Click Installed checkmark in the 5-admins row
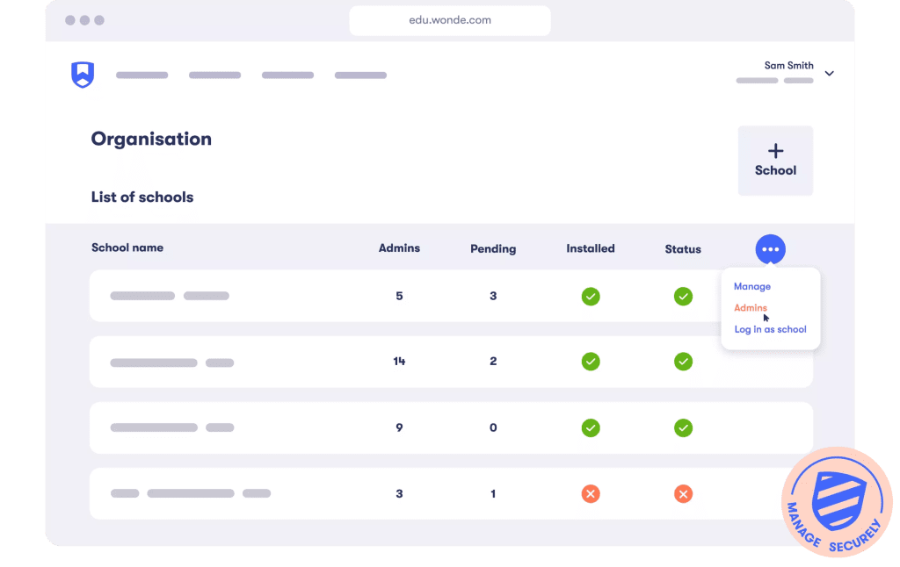This screenshot has width=900, height=567. pos(591,297)
